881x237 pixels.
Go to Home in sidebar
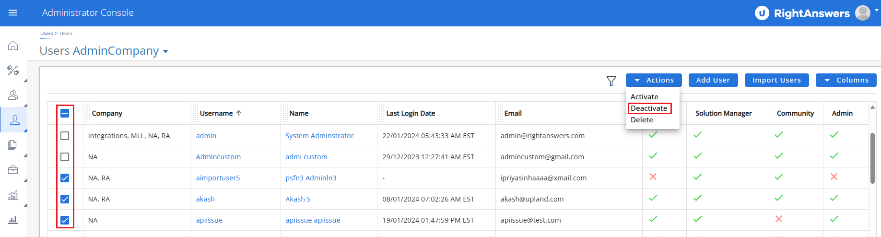coord(13,46)
